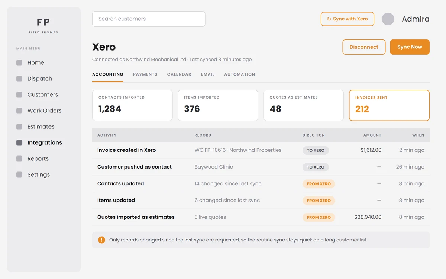Click the FP Field Promax logo
446x279 pixels.
[43, 26]
